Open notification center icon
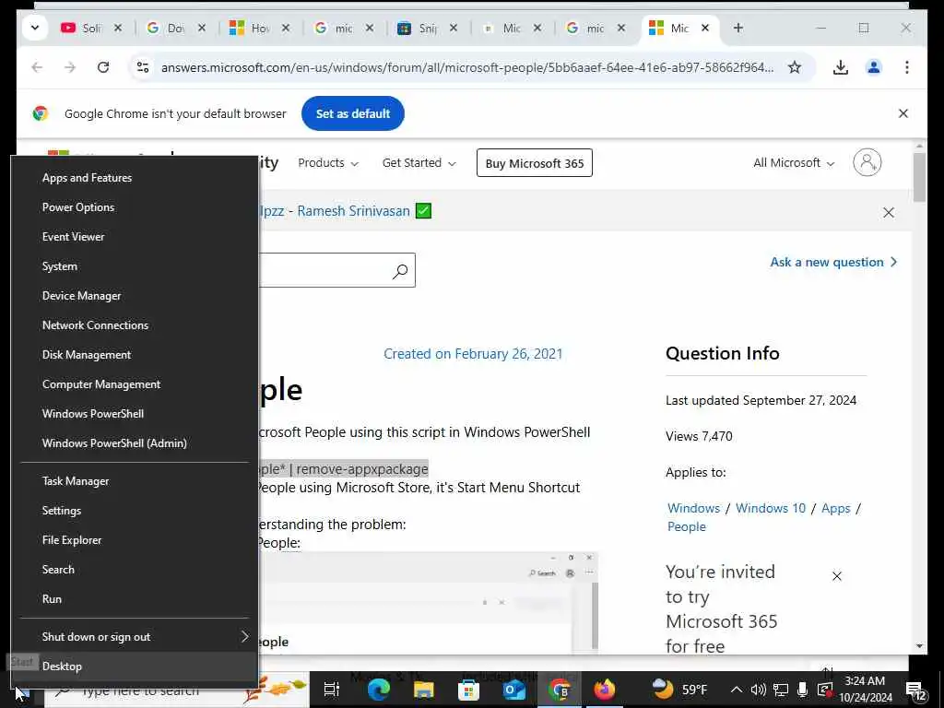The height and width of the screenshot is (708, 944). [916, 691]
